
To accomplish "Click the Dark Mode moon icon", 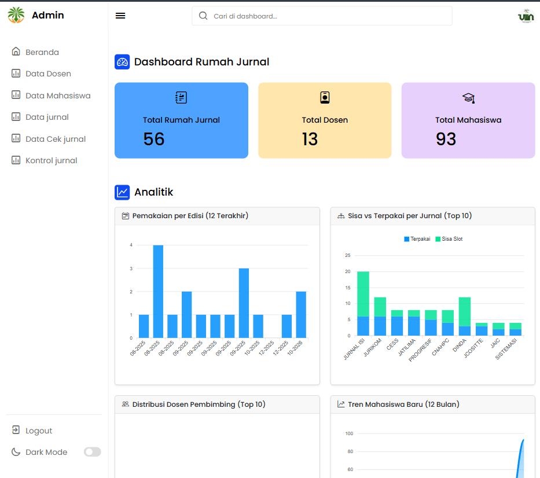I will [16, 452].
